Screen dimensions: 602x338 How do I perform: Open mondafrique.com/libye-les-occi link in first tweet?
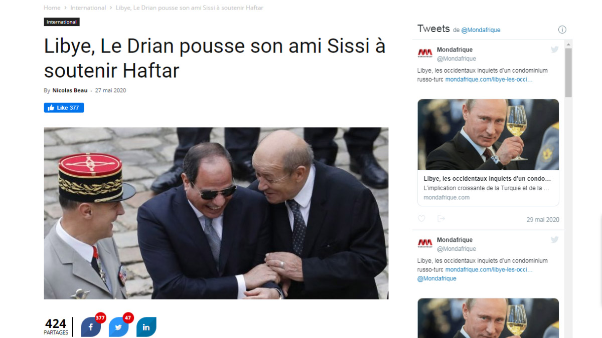[x=489, y=80]
